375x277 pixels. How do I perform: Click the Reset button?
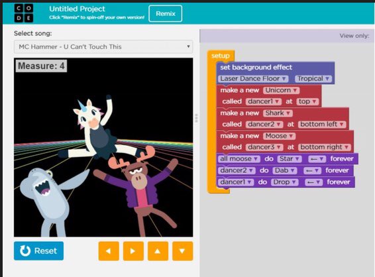(x=38, y=250)
